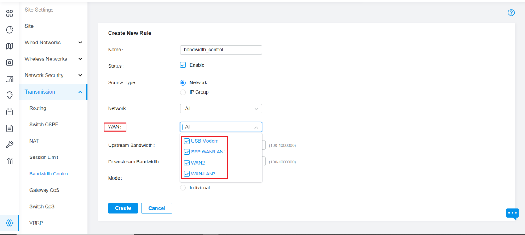Open the Clients icon in sidebar
Viewport: 525px width, 235px height.
pyautogui.click(x=10, y=79)
